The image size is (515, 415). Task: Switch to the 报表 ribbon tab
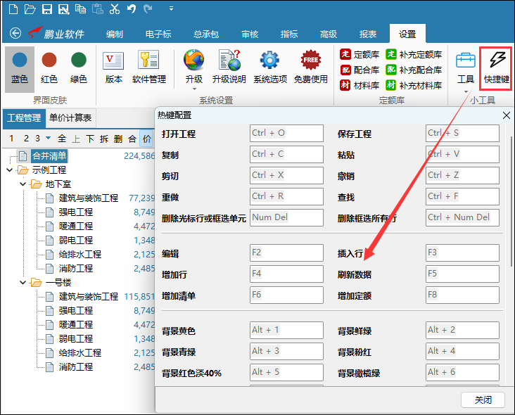point(367,34)
